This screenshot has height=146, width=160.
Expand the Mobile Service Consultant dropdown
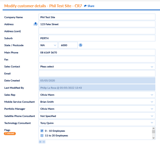pyautogui.click(x=97, y=102)
